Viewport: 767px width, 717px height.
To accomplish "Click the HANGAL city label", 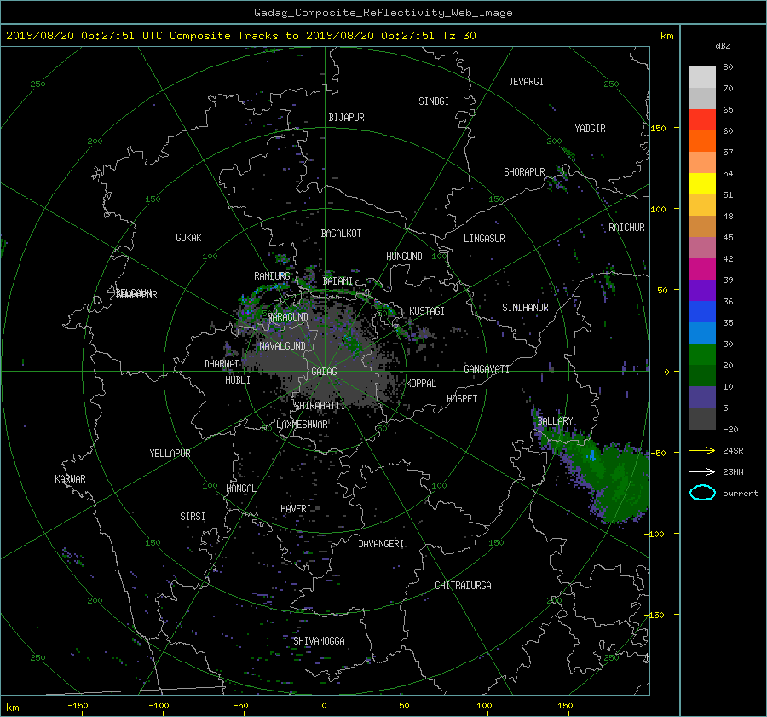I will (241, 489).
